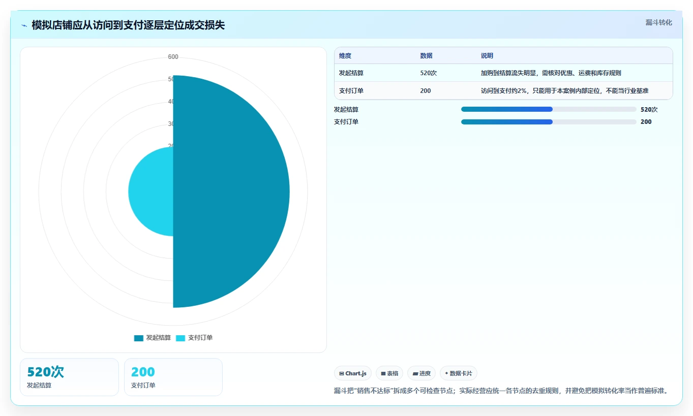Open the 520次 发起结算 data card
Image resolution: width=693 pixels, height=416 pixels.
[x=69, y=377]
